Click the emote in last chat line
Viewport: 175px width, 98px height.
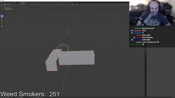click(x=143, y=44)
